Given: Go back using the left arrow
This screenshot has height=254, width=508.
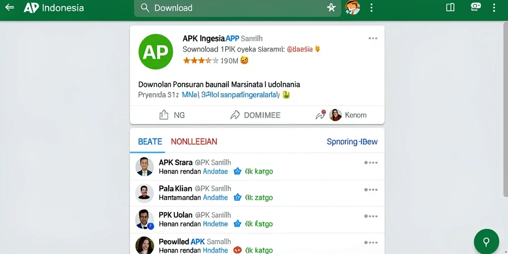Looking at the screenshot, I should [9, 7].
